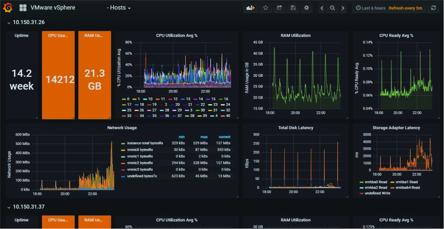Open the CPU Ready Avg % panel menu
The width and height of the screenshot is (444, 229).
[x=396, y=35]
